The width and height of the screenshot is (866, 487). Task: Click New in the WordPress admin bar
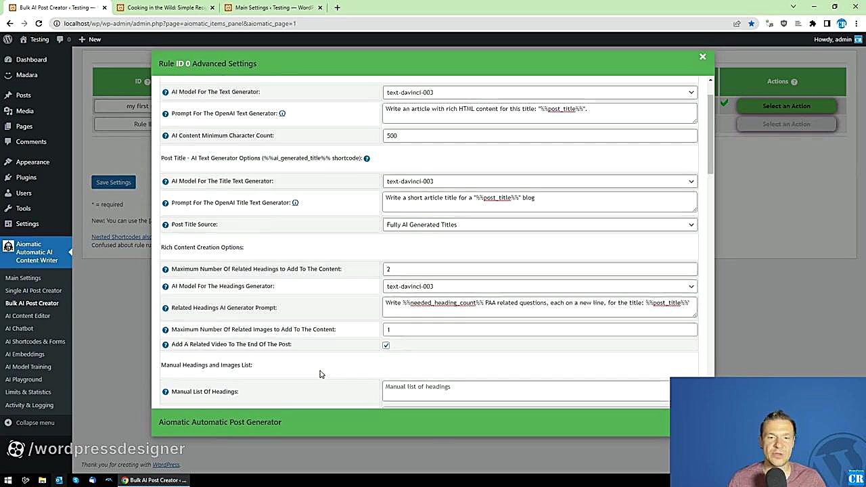point(89,39)
